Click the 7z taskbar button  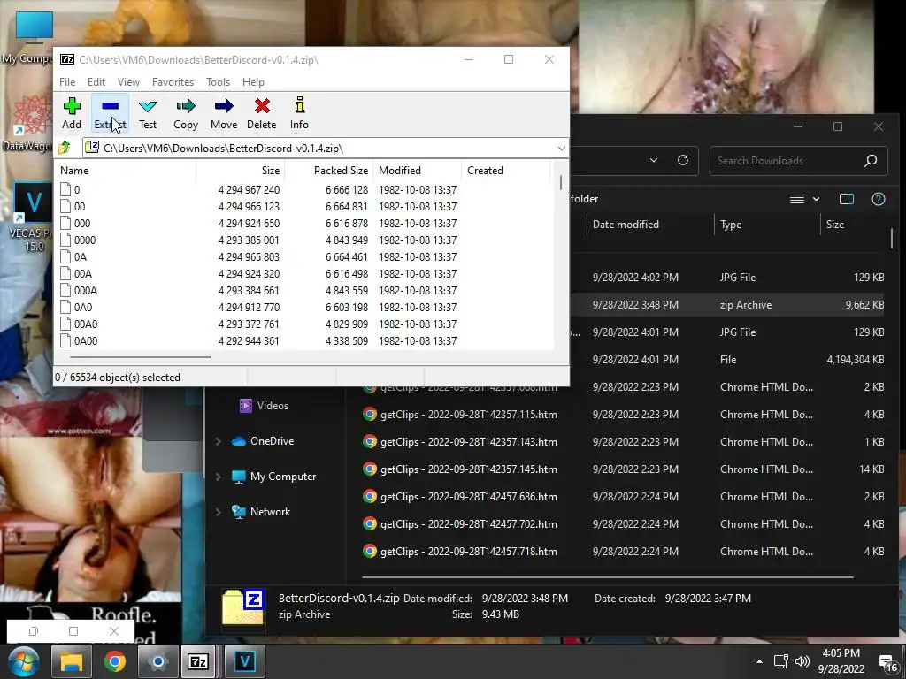pyautogui.click(x=198, y=661)
